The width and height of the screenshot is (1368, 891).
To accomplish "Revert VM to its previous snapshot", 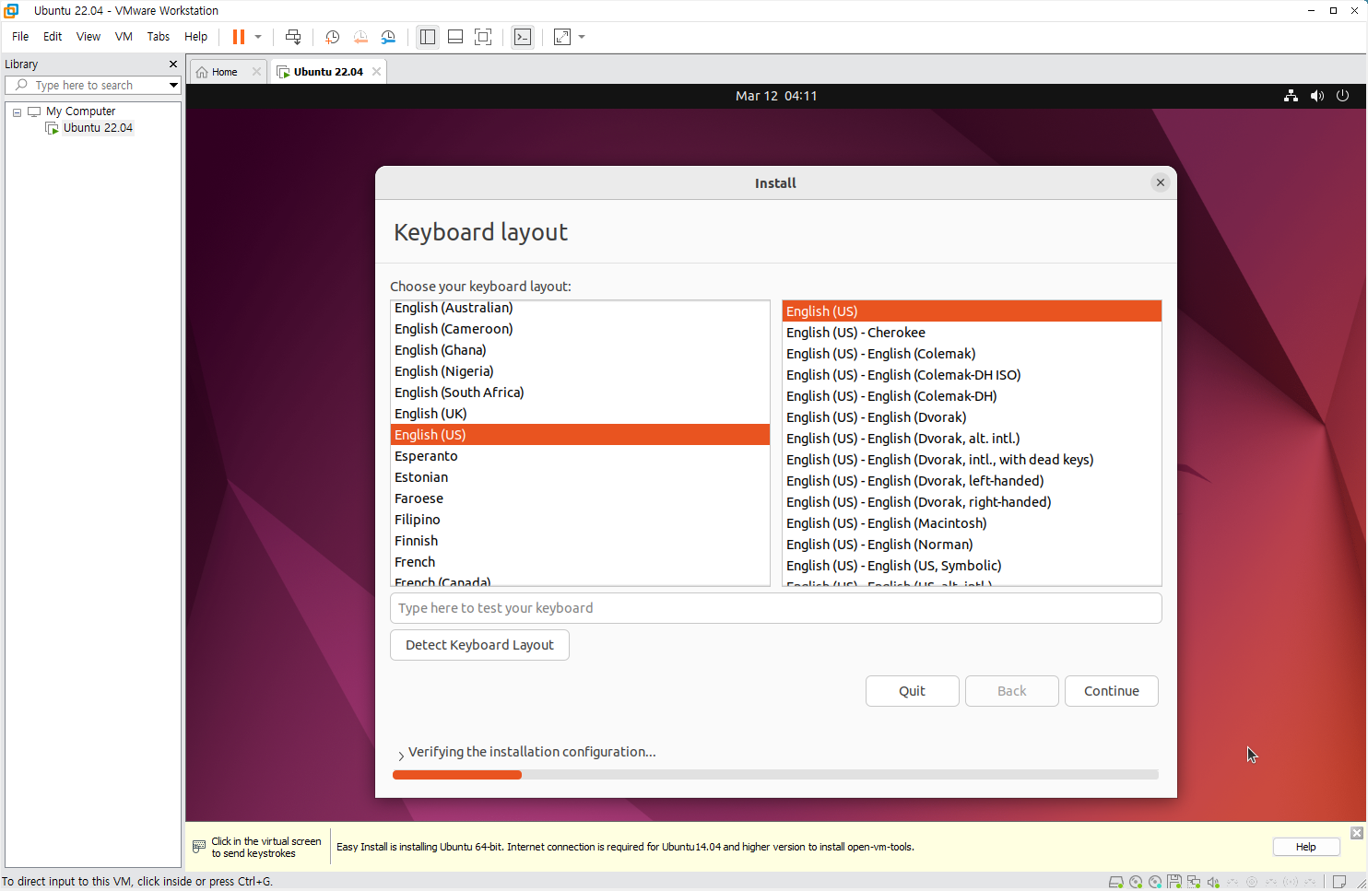I will tap(360, 37).
